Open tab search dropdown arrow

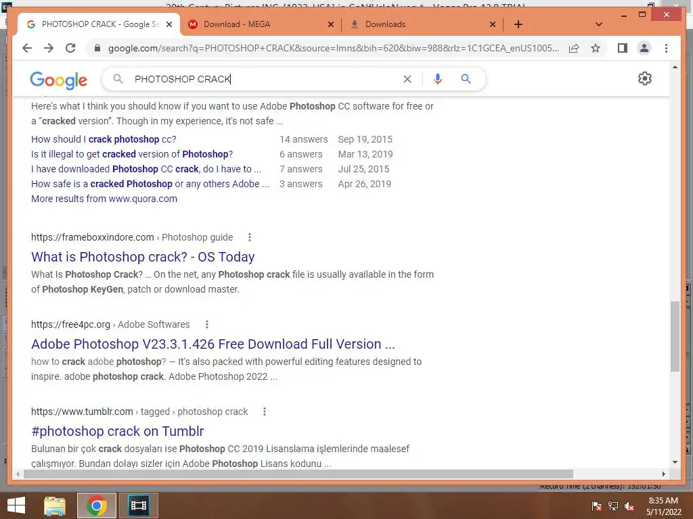pos(598,24)
